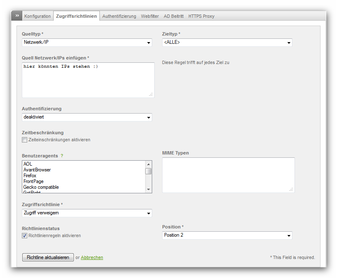
Task: Click the Quell Netzwerk/IPs text area
Action: pyautogui.click(x=88, y=80)
